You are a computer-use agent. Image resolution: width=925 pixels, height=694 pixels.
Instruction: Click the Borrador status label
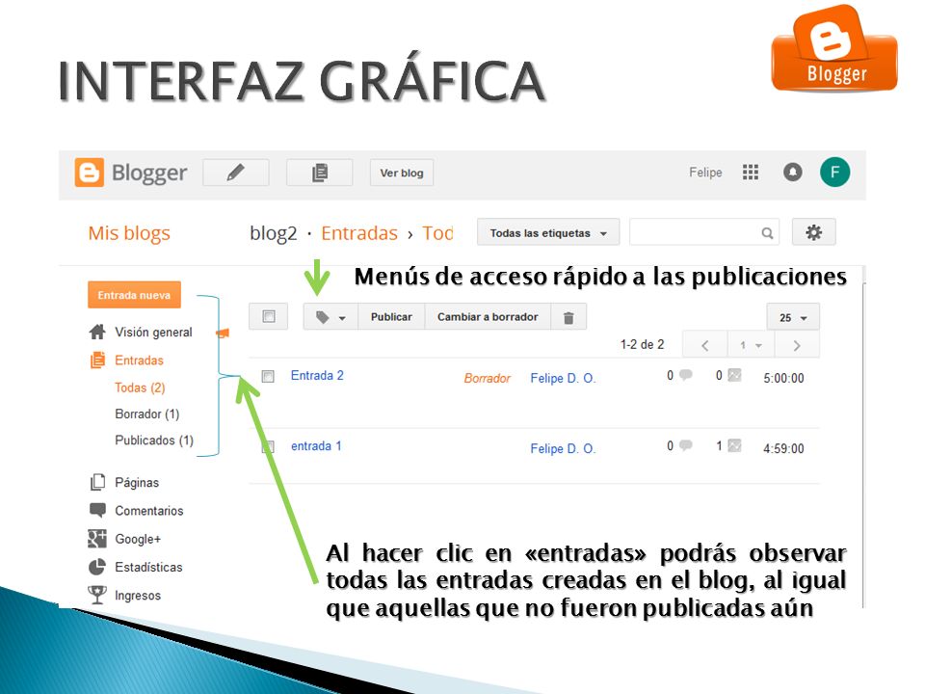pyautogui.click(x=487, y=378)
